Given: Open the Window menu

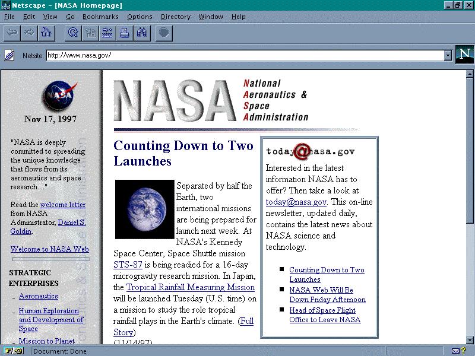Looking at the screenshot, I should (x=211, y=17).
